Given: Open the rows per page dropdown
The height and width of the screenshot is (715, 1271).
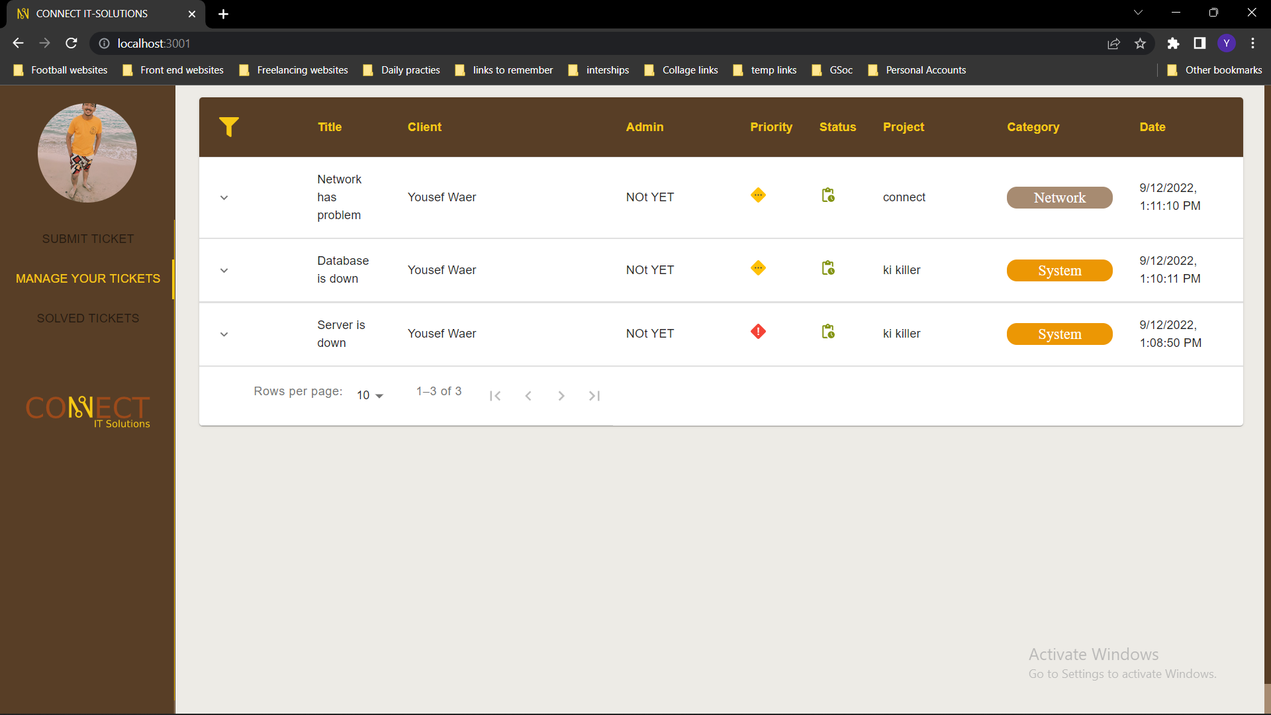Looking at the screenshot, I should tap(370, 395).
